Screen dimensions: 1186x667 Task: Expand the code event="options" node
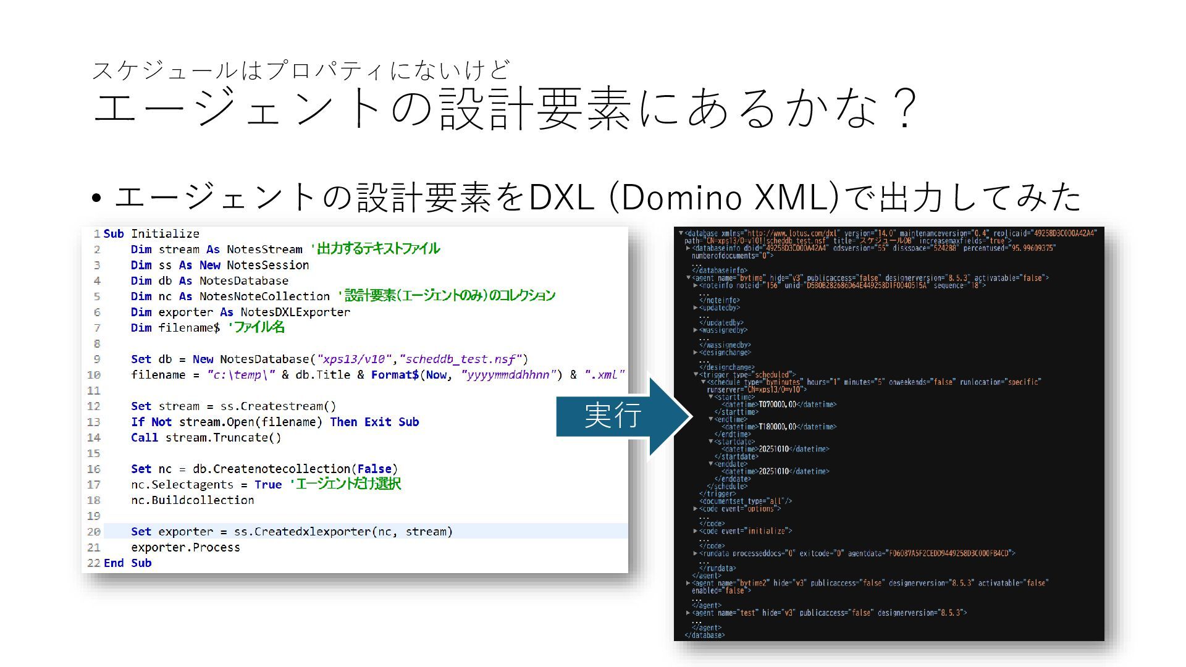[696, 509]
